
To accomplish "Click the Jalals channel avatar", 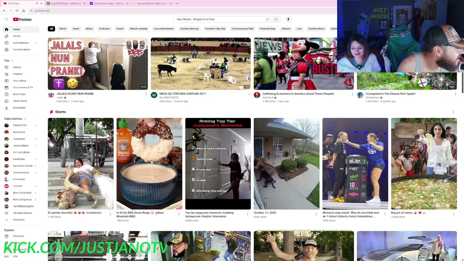I will point(51,95).
